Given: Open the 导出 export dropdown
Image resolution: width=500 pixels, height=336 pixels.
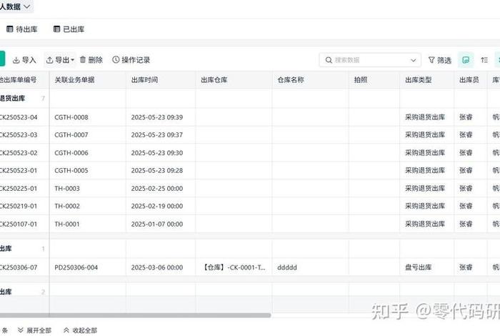Looking at the screenshot, I should pyautogui.click(x=60, y=60).
